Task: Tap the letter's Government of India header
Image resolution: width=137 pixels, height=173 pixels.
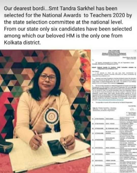Action: click(x=114, y=53)
